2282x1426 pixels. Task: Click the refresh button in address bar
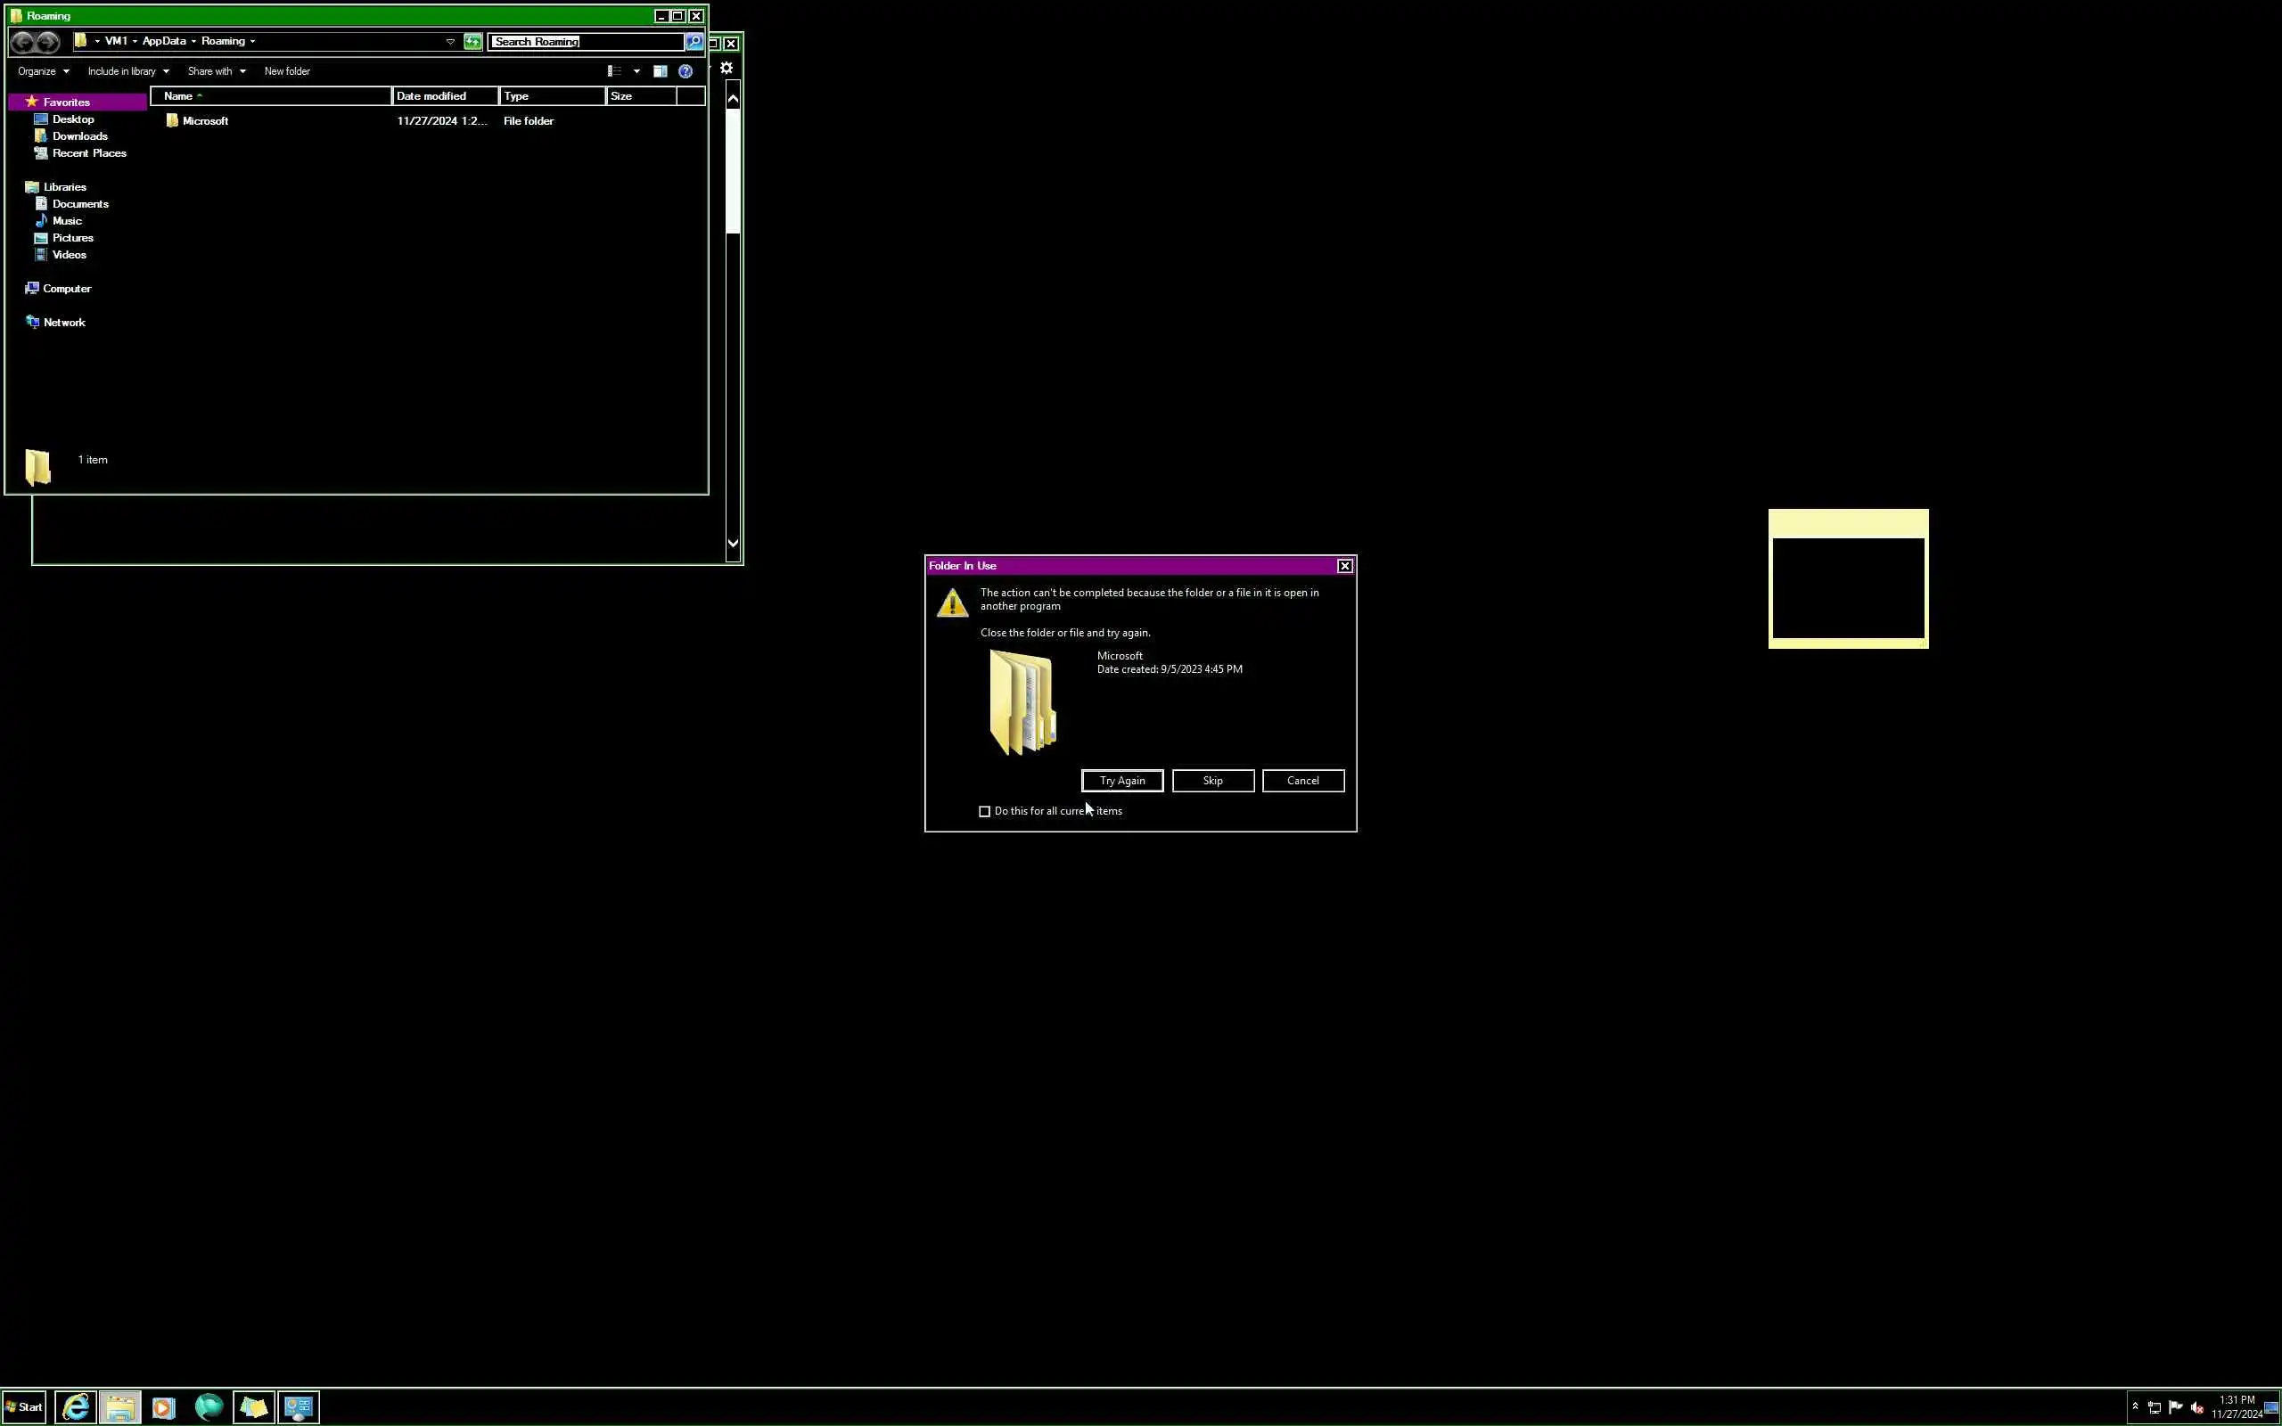tap(472, 42)
